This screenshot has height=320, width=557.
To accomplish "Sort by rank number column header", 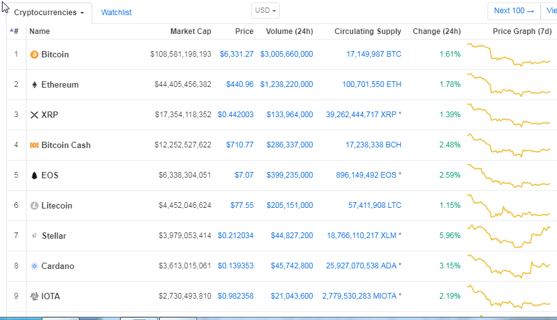I will click(15, 31).
